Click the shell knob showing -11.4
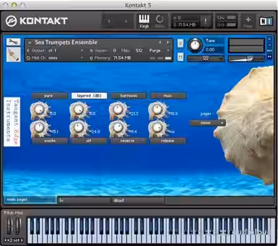This screenshot has width=278, height=246. pyautogui.click(x=118, y=128)
